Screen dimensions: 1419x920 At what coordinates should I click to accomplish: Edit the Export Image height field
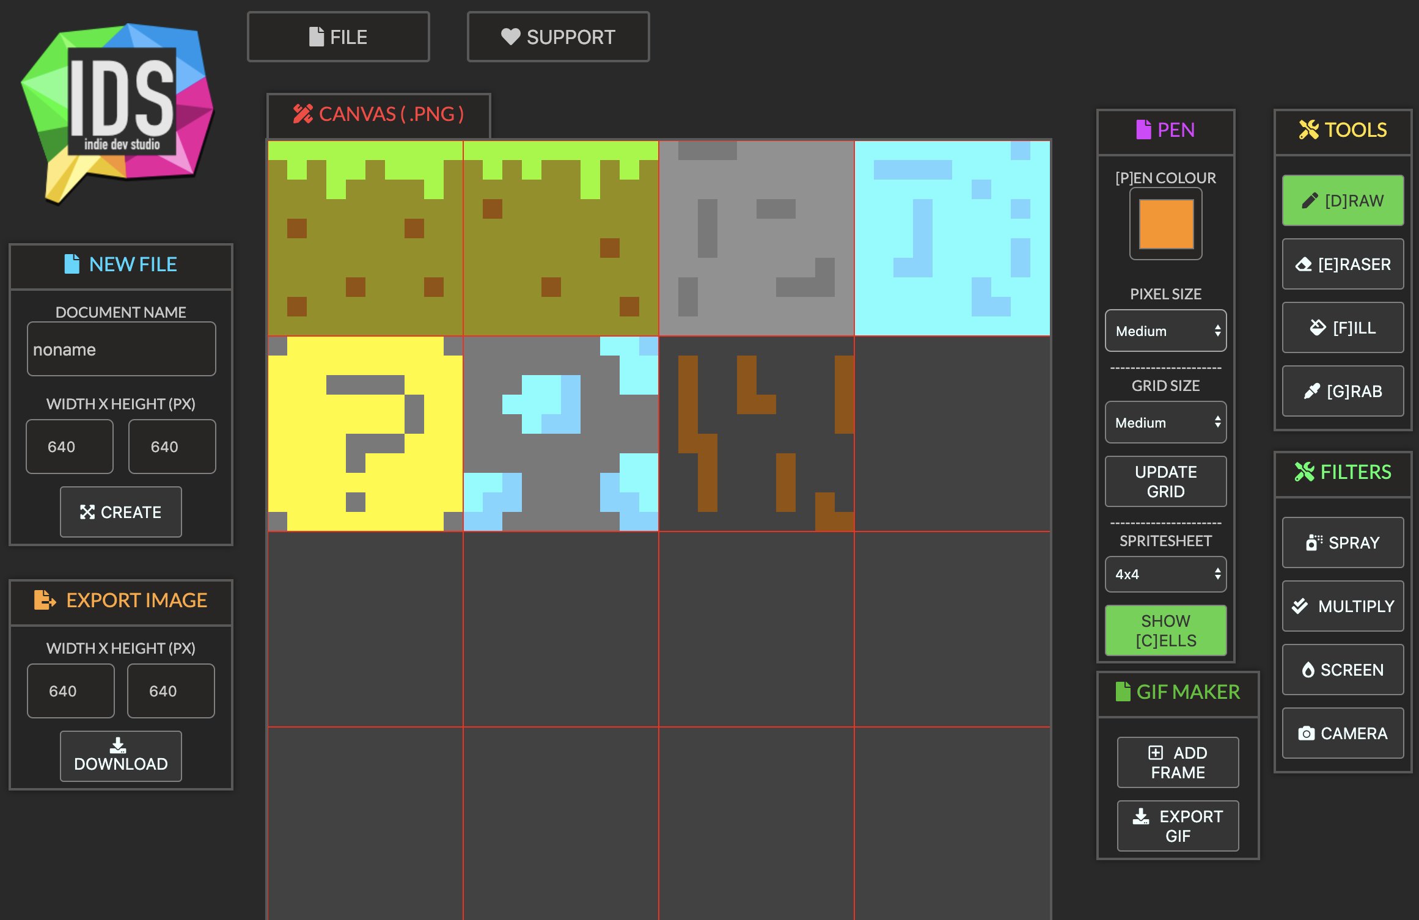[171, 691]
